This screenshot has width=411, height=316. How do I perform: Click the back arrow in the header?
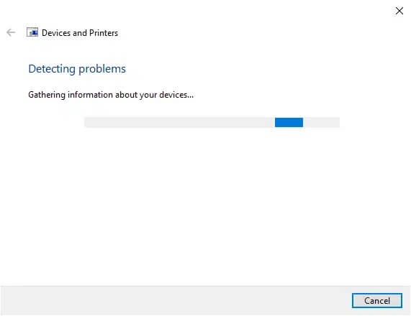11,33
